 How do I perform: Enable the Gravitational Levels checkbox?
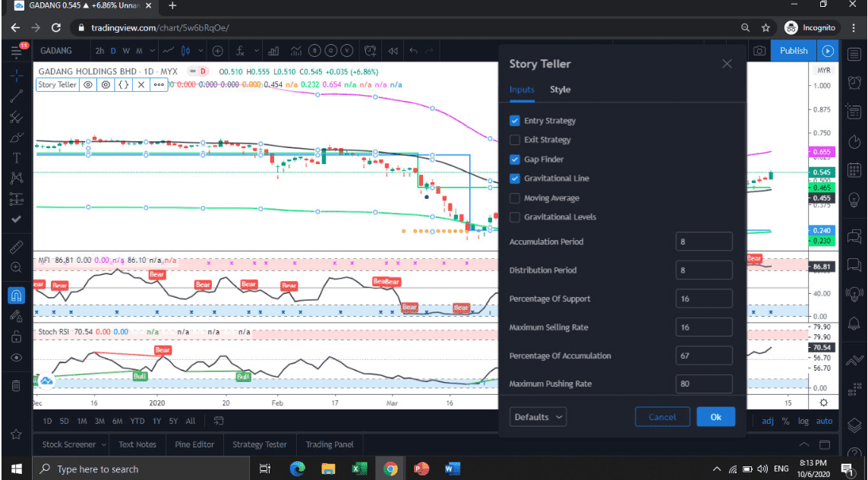tap(515, 217)
